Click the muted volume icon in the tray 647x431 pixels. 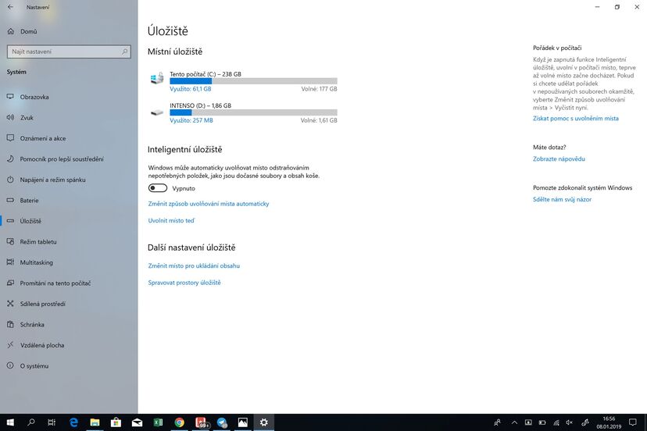(570, 422)
